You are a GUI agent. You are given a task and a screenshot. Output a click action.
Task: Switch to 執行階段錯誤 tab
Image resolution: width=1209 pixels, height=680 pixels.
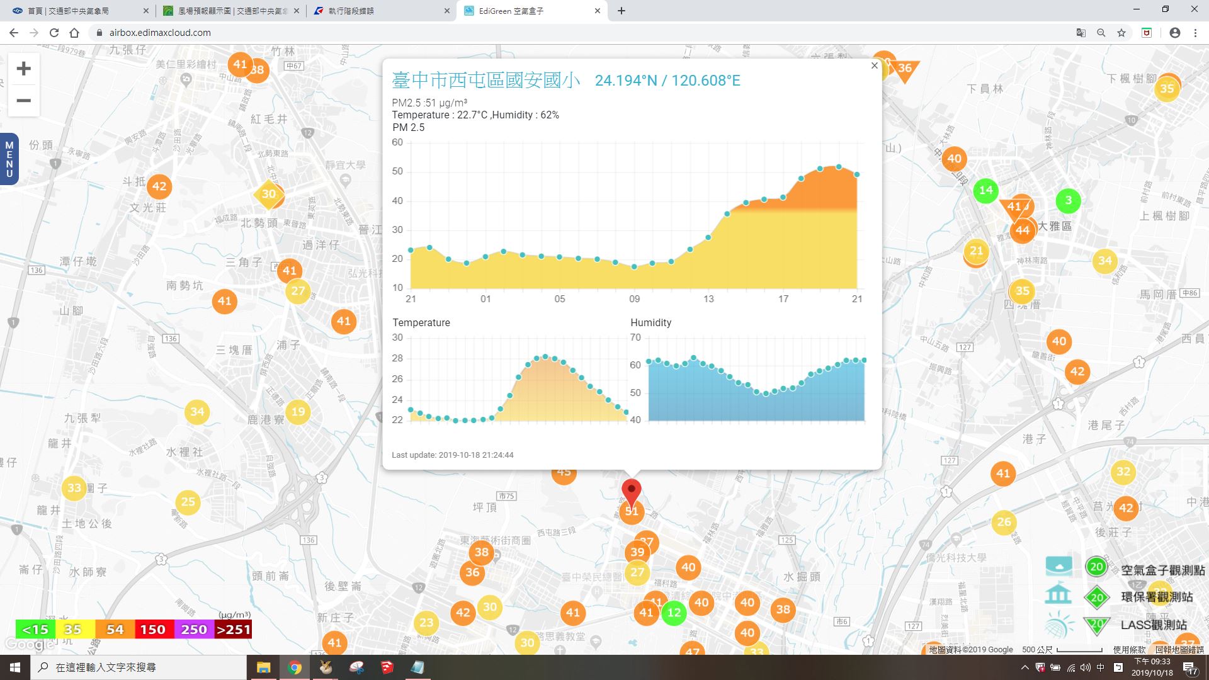coord(381,11)
